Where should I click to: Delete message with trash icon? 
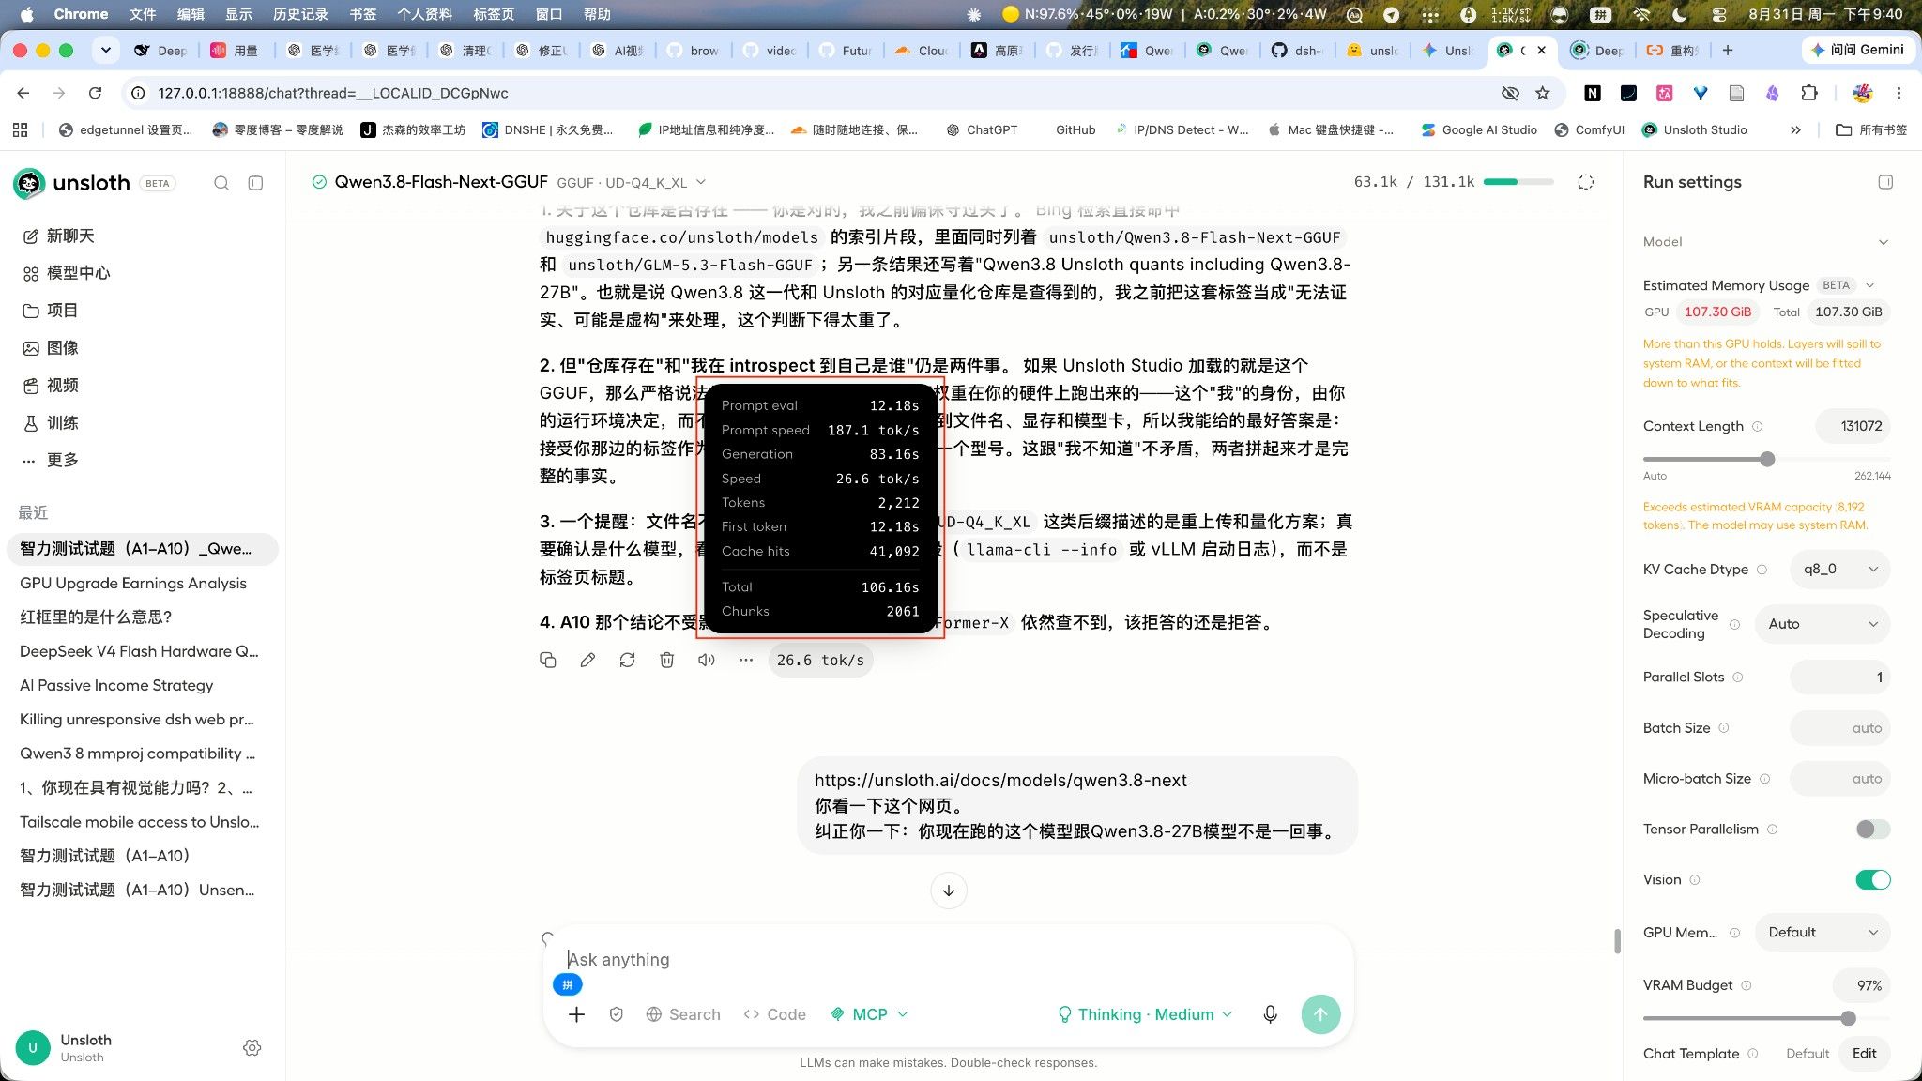pos(666,660)
